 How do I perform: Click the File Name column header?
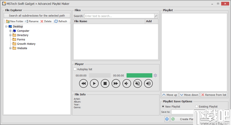tap(109, 21)
